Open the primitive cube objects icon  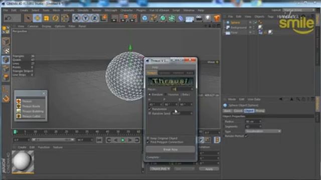point(145,18)
